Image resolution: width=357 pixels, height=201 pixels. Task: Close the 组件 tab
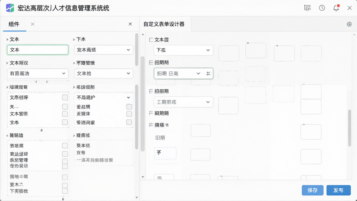pos(32,24)
